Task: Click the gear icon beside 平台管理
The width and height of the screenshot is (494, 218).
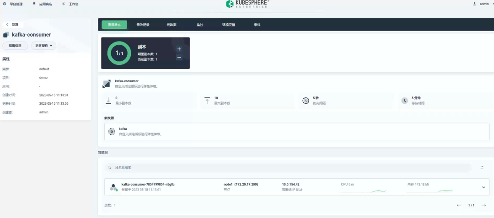Action: tap(5, 4)
